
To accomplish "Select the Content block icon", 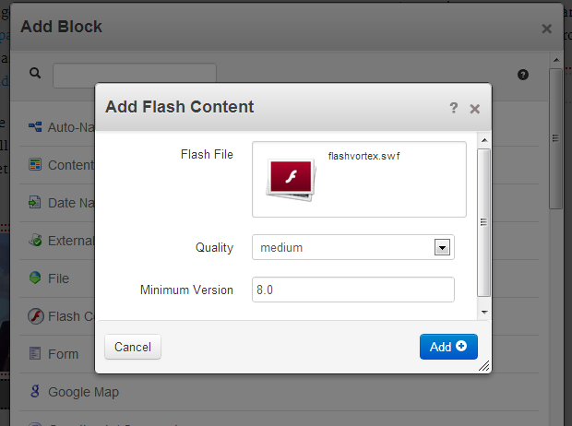I will pos(35,165).
